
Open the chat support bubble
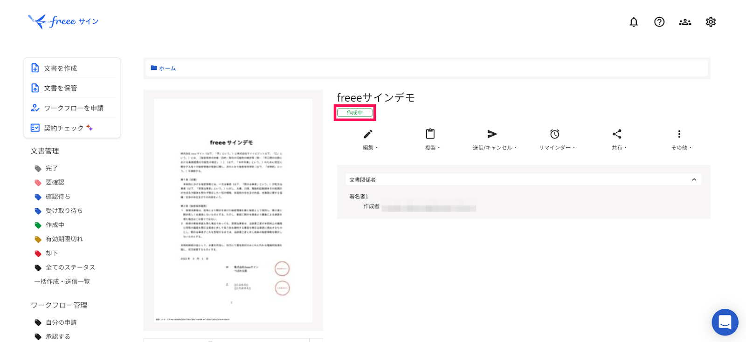(725, 322)
